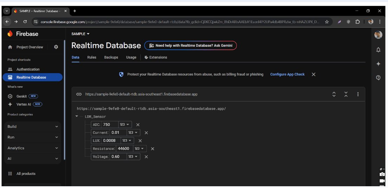Open Gemini sparkle icon in right sidebar

coord(378,64)
